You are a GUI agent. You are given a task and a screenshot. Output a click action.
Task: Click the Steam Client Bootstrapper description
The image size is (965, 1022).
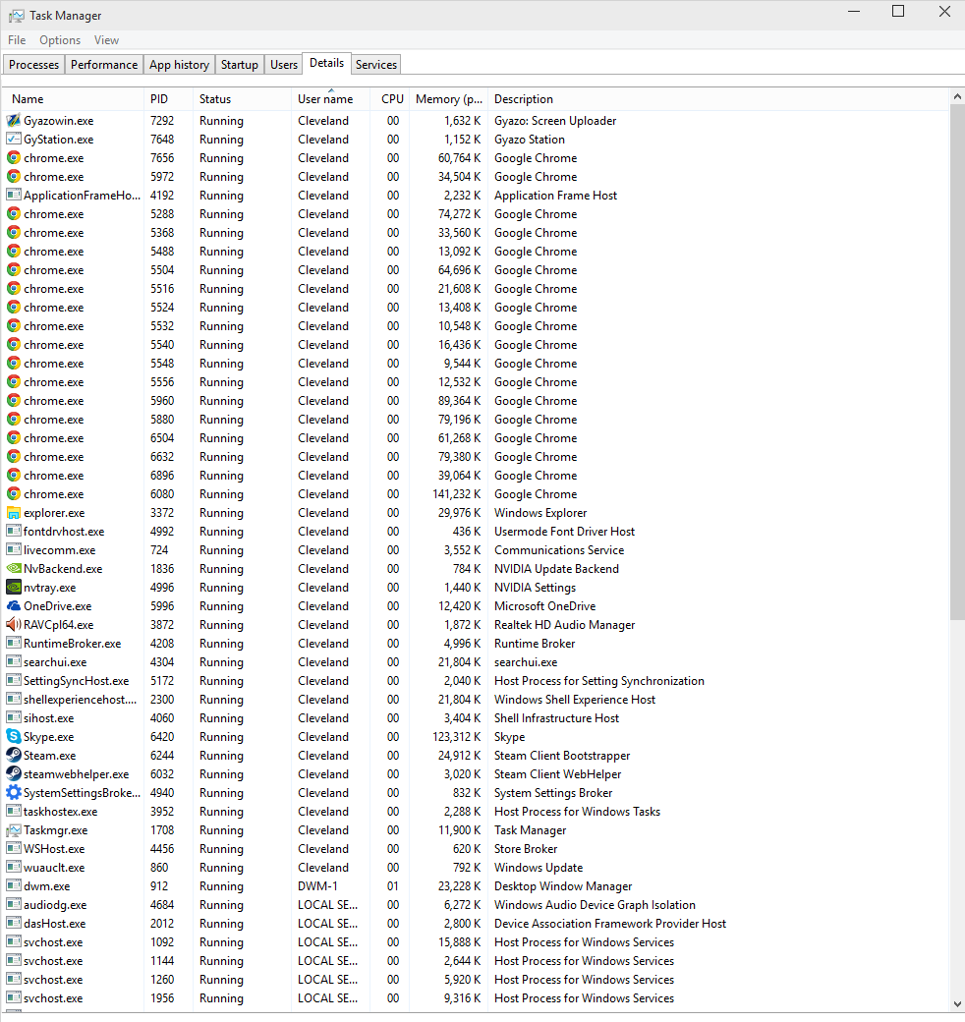[x=562, y=756]
